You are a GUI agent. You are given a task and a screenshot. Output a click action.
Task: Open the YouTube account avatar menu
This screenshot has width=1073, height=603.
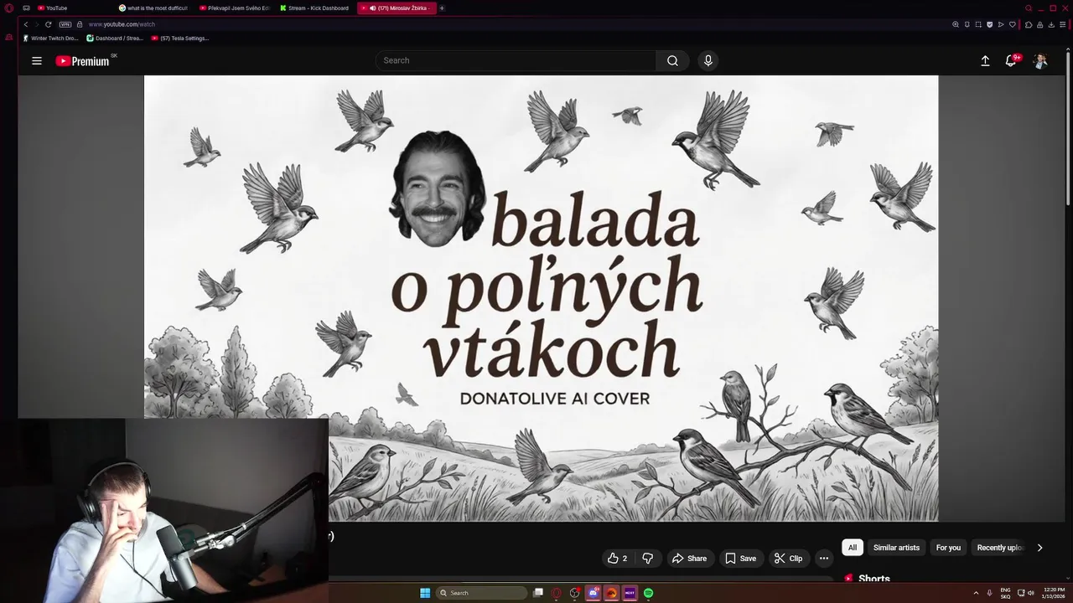click(1040, 60)
